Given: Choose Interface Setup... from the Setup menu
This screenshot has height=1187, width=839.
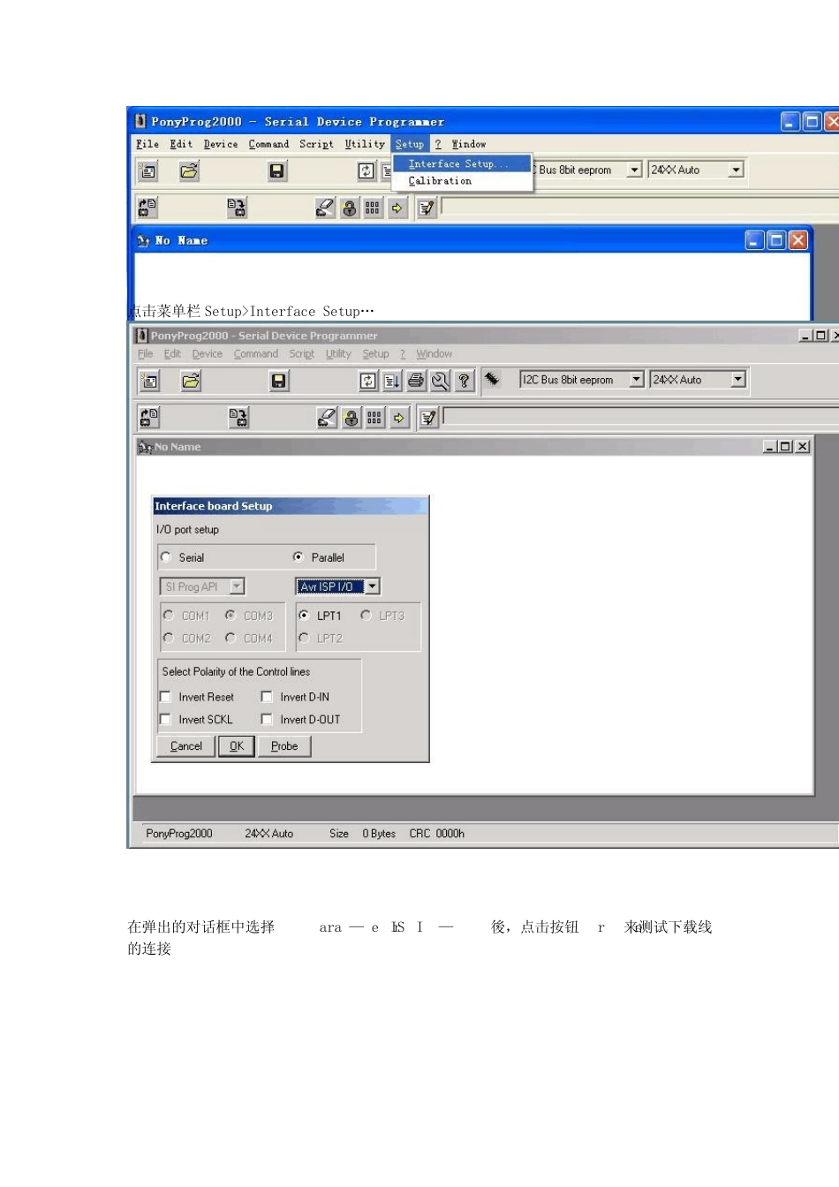Looking at the screenshot, I should click(x=462, y=163).
